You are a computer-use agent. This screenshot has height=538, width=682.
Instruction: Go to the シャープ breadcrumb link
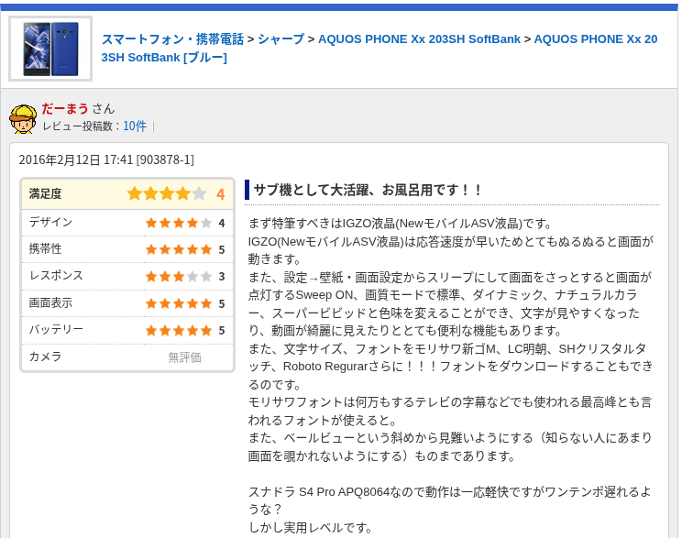[281, 39]
